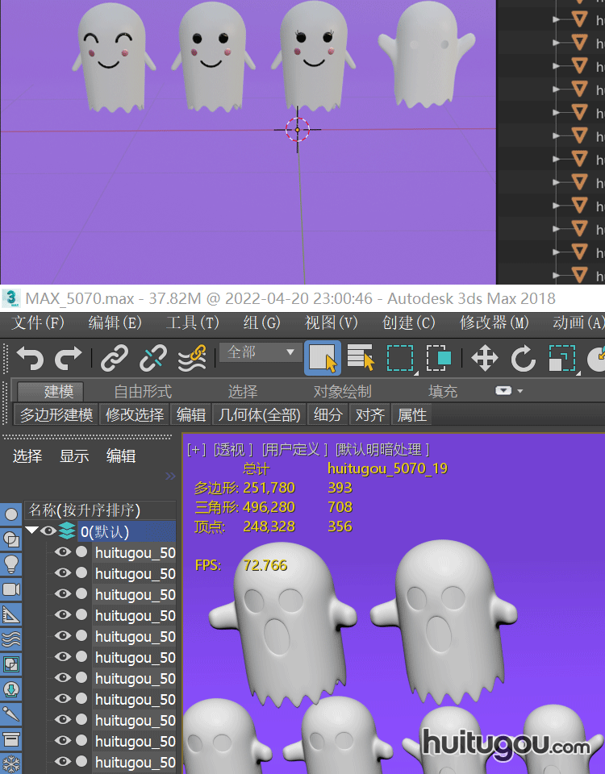Open Select by Name list tool
Viewport: 605px width, 774px height.
coord(361,358)
